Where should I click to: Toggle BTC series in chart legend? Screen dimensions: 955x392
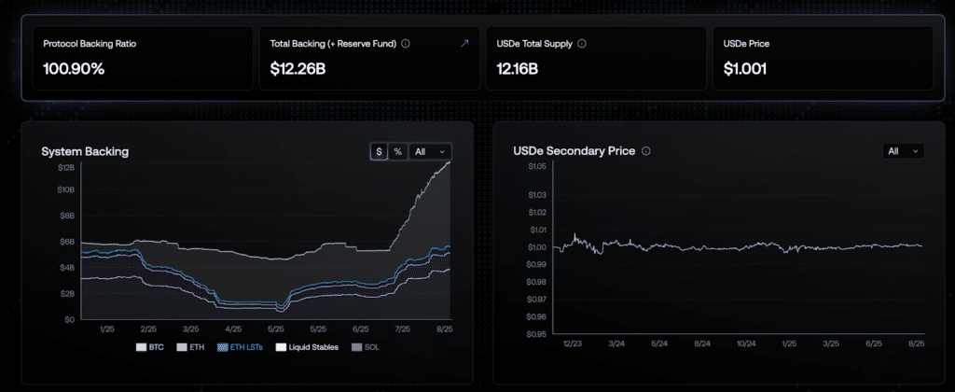(x=150, y=347)
